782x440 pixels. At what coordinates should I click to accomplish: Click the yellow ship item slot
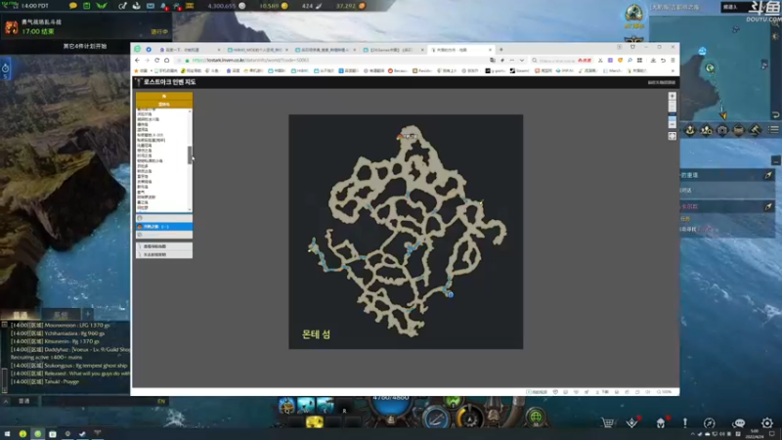pos(315,422)
